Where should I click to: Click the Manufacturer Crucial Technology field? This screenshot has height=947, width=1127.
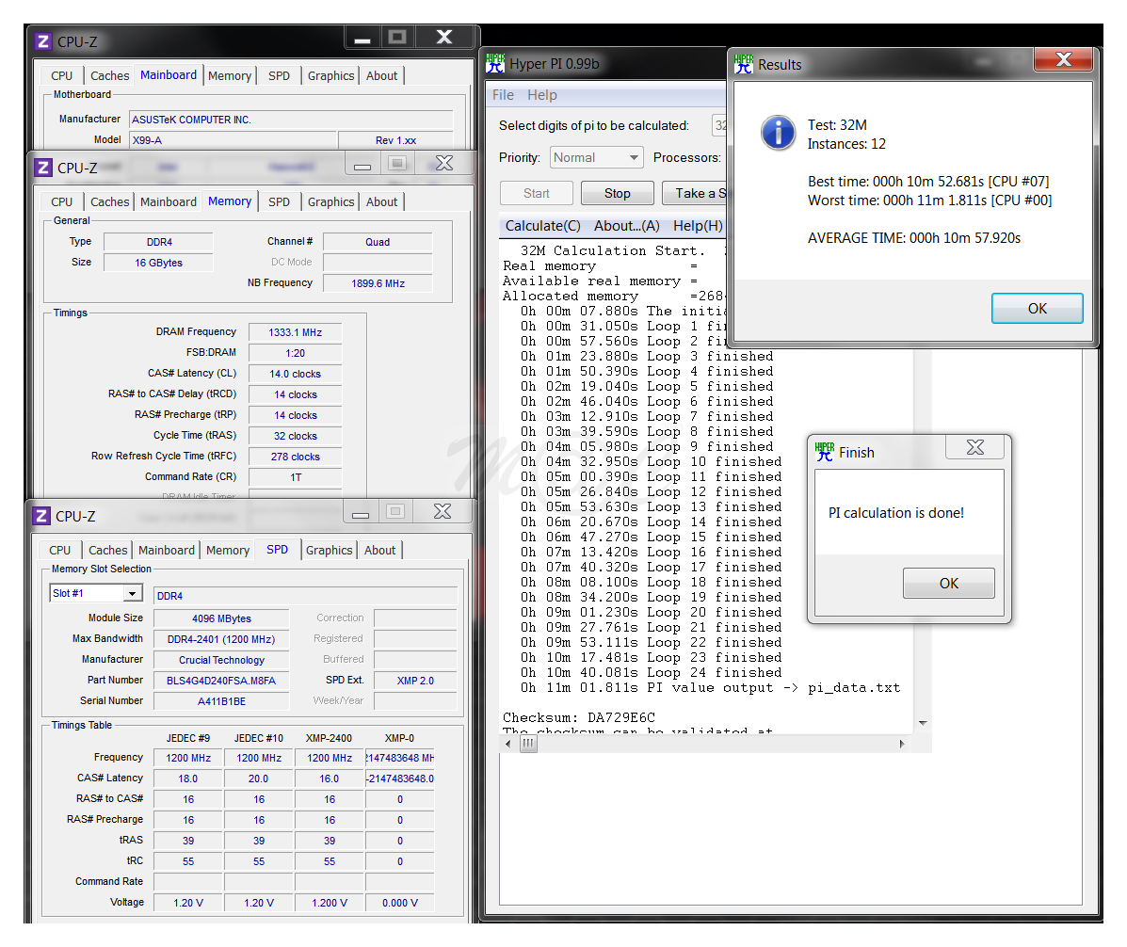coord(221,660)
